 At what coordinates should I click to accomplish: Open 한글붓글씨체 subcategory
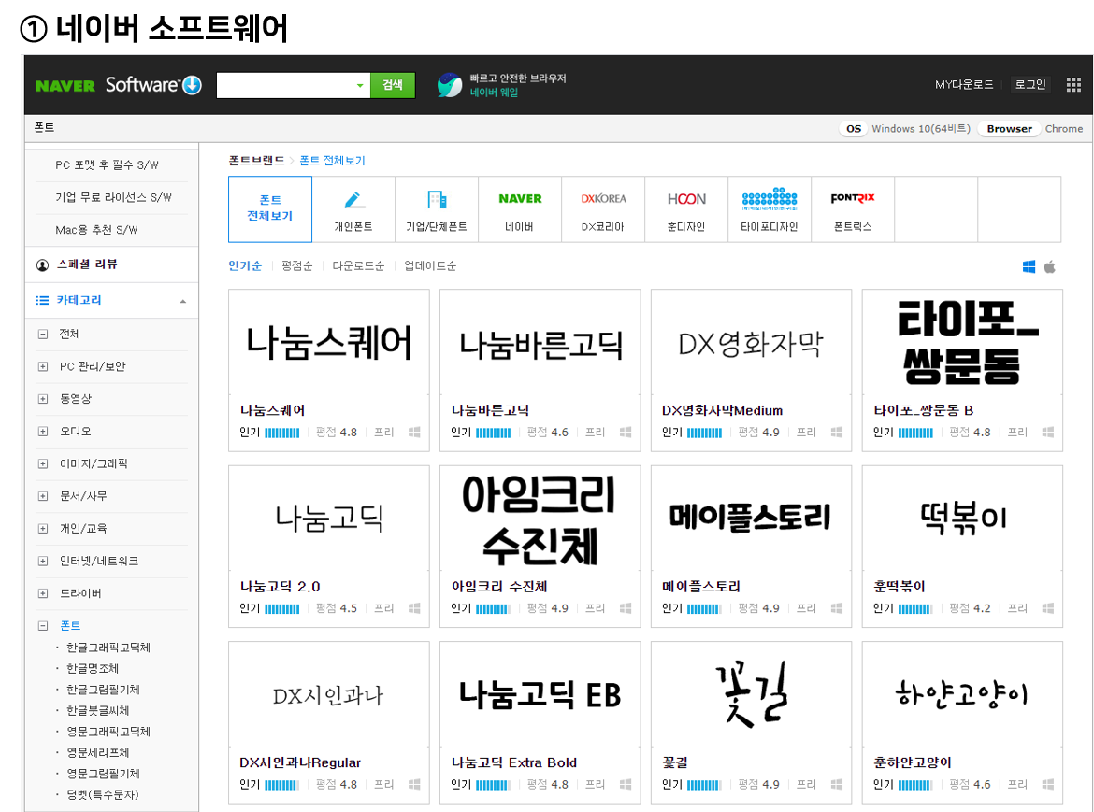click(97, 710)
